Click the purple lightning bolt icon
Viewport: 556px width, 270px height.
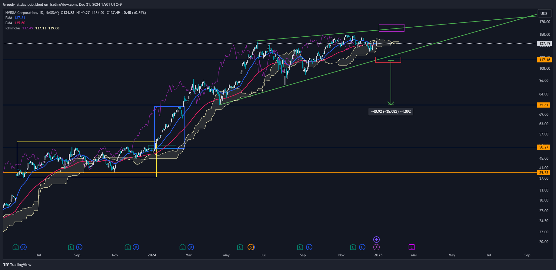pyautogui.click(x=376, y=247)
